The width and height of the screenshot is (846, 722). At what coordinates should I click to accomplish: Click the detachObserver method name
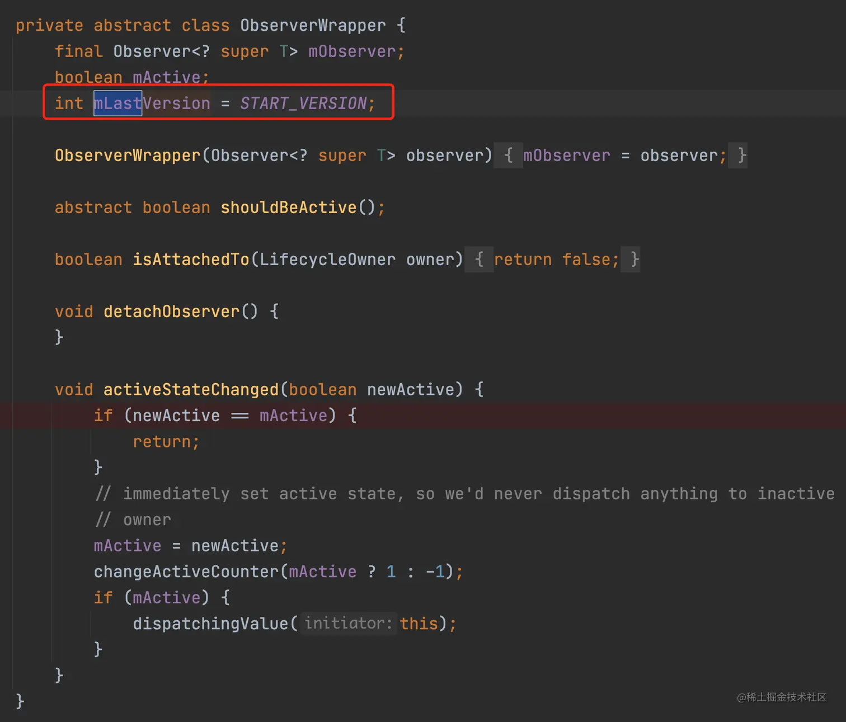[x=171, y=312]
